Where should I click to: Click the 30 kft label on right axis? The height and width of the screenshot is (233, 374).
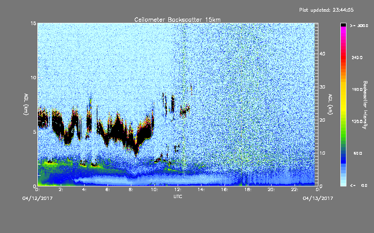[322, 87]
